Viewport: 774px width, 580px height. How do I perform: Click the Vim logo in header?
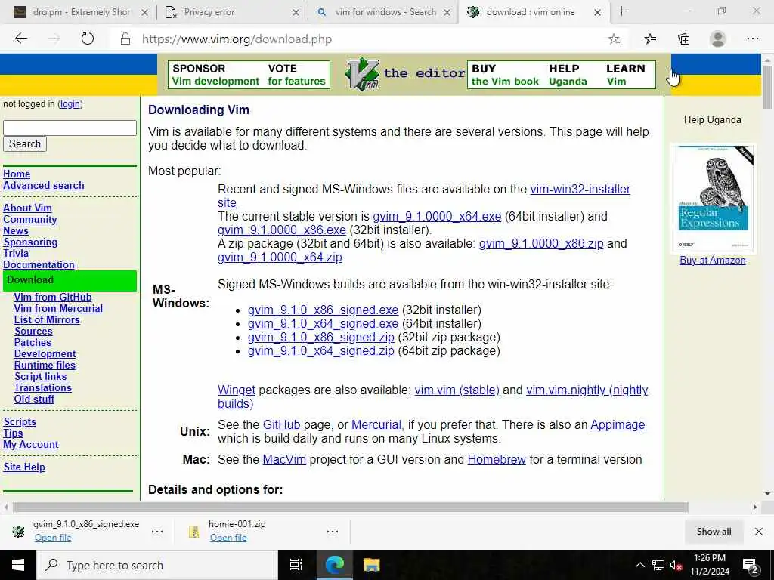[362, 74]
